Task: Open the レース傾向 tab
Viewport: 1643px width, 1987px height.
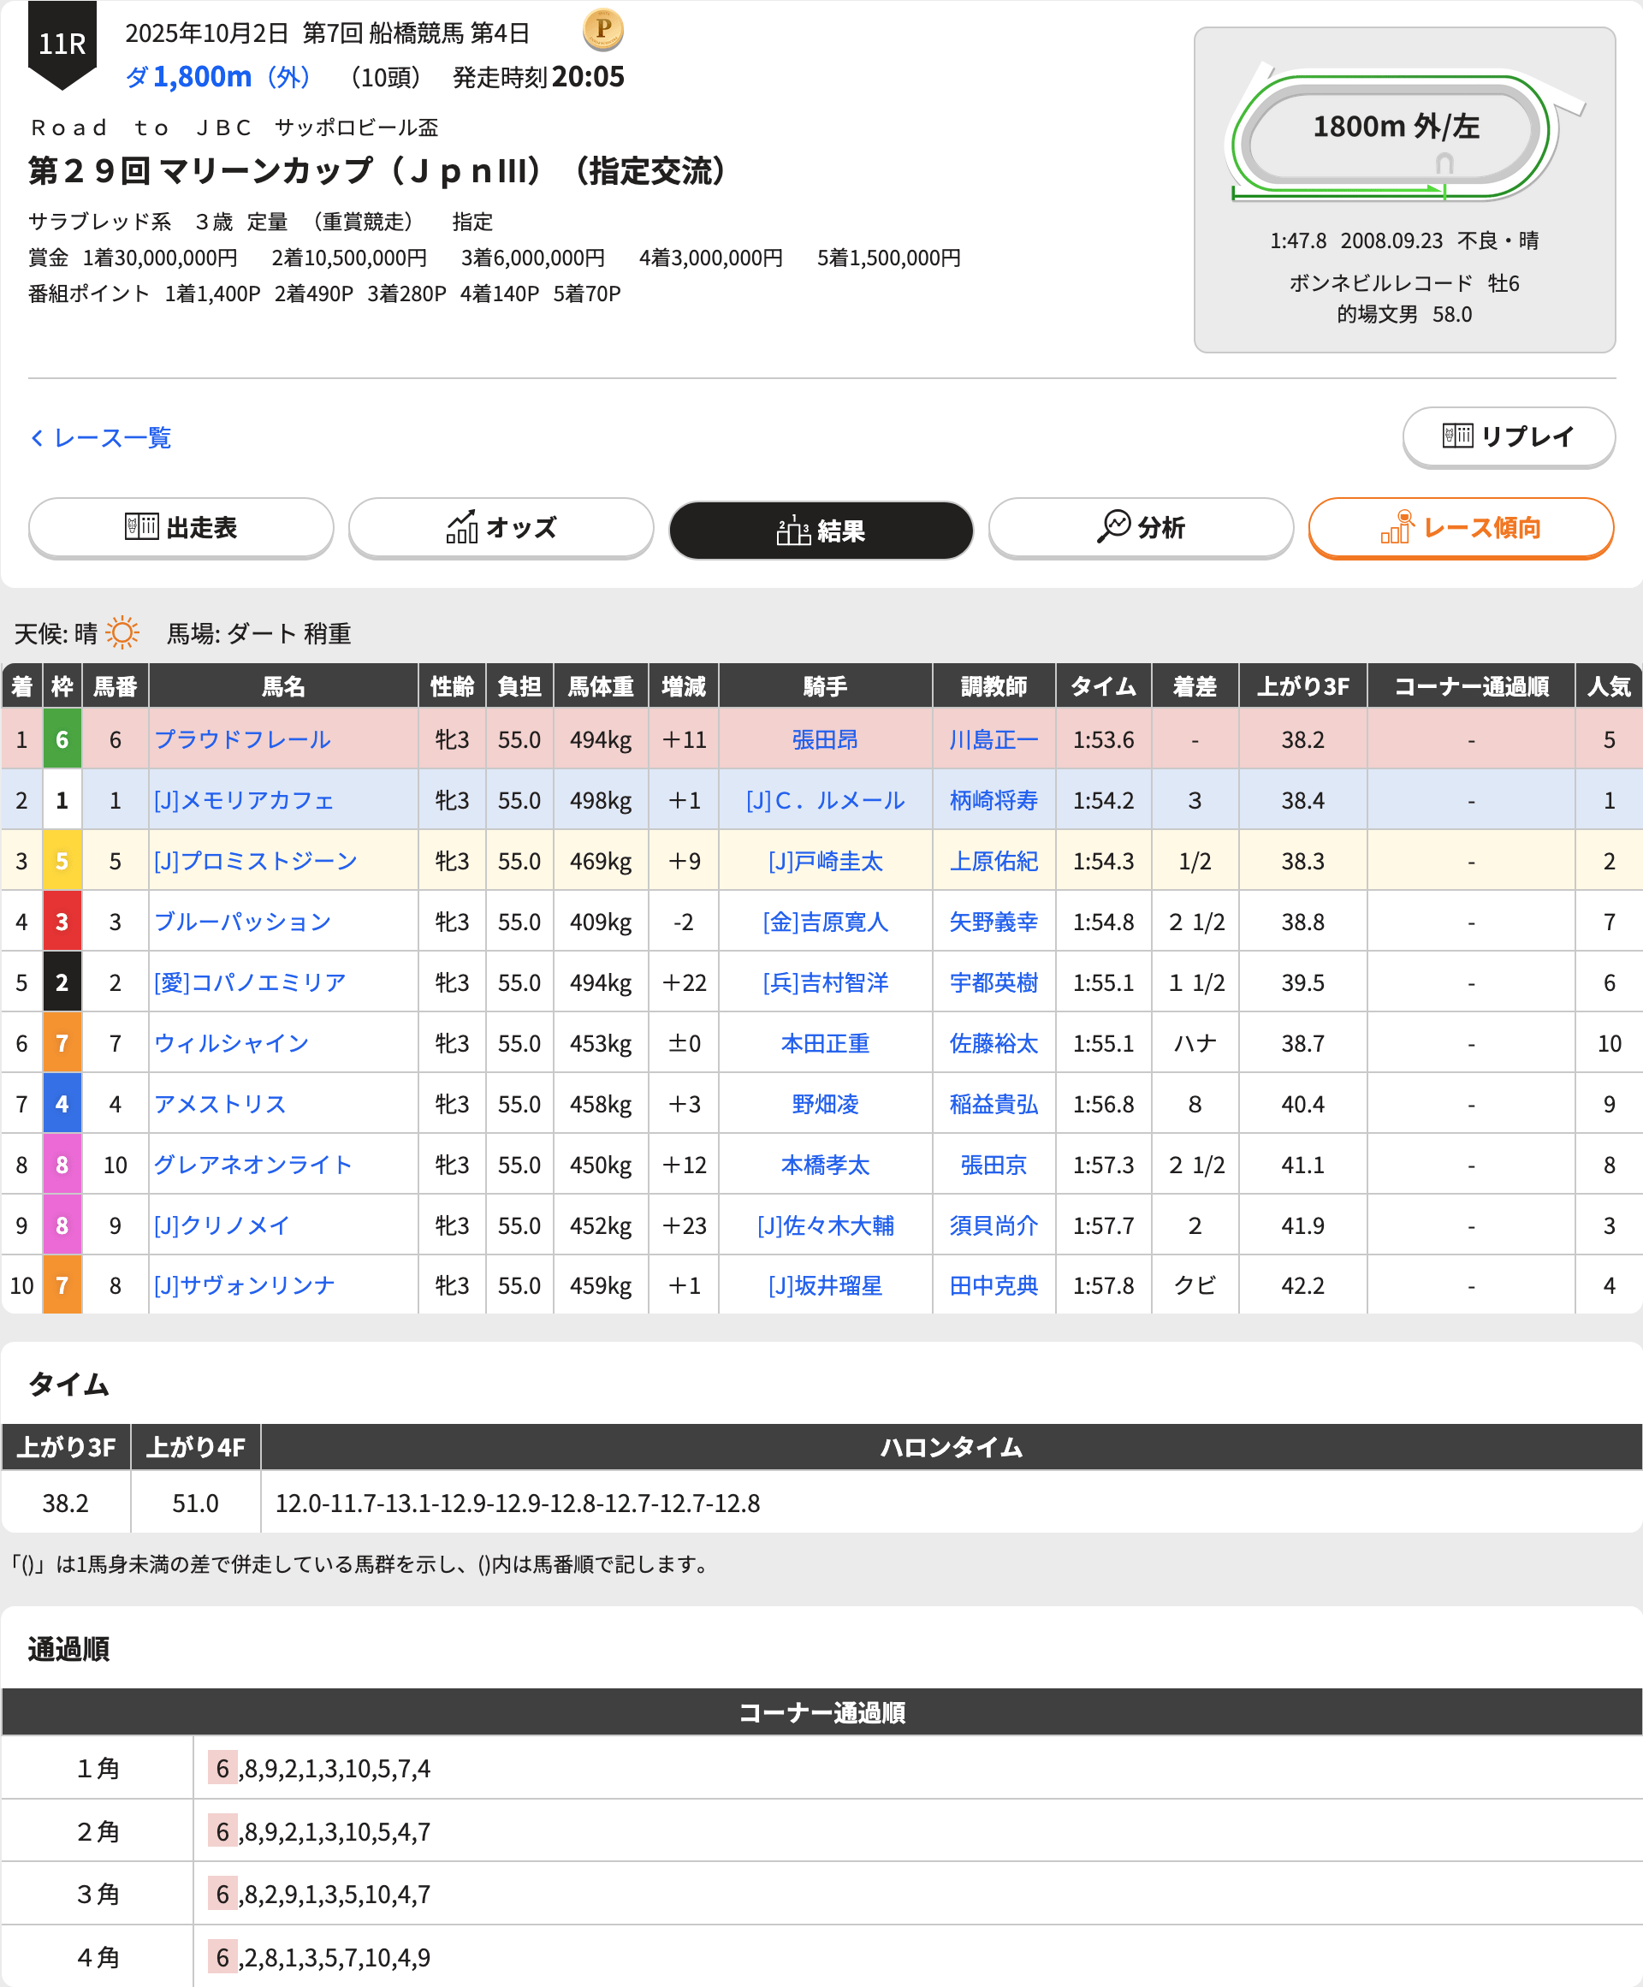Action: [x=1459, y=527]
